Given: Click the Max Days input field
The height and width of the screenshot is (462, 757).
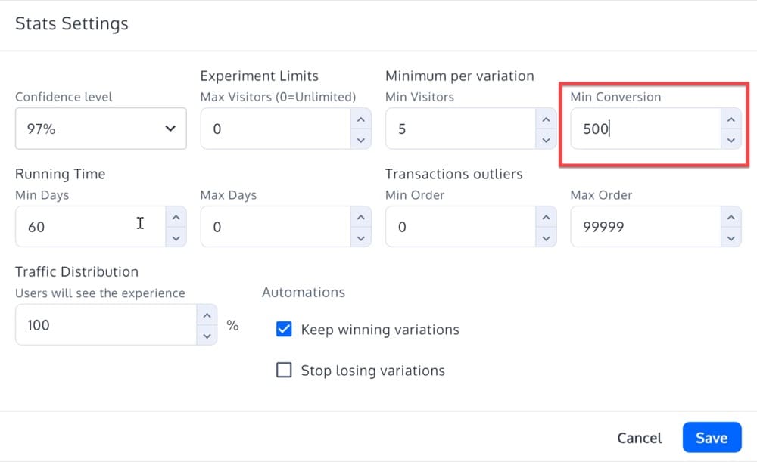Looking at the screenshot, I should [276, 227].
